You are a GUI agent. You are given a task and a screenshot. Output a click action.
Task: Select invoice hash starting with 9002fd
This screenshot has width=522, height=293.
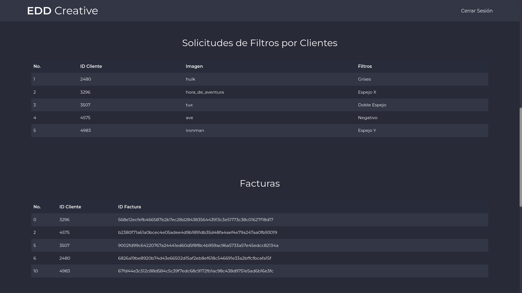click(198, 246)
